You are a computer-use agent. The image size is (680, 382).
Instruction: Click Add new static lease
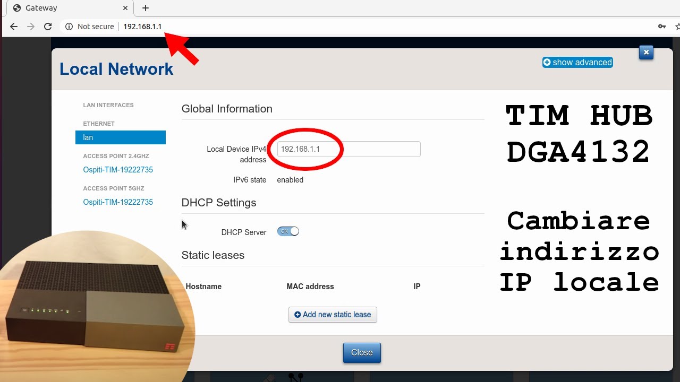tap(333, 315)
